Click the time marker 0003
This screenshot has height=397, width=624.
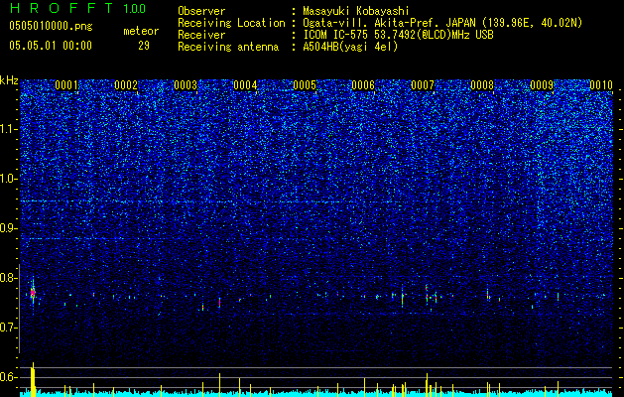(x=186, y=85)
